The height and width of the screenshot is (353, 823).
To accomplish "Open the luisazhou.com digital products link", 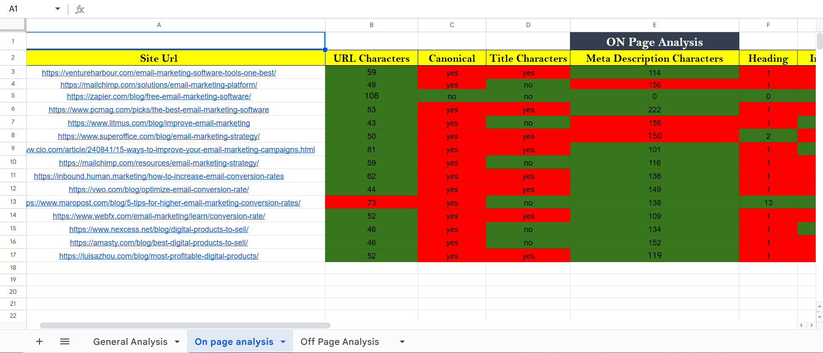I will pos(159,256).
